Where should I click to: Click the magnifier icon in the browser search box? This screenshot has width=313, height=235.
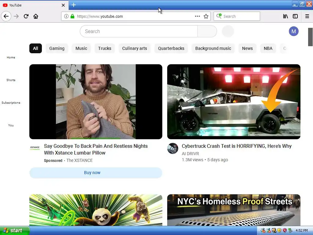[x=219, y=16]
